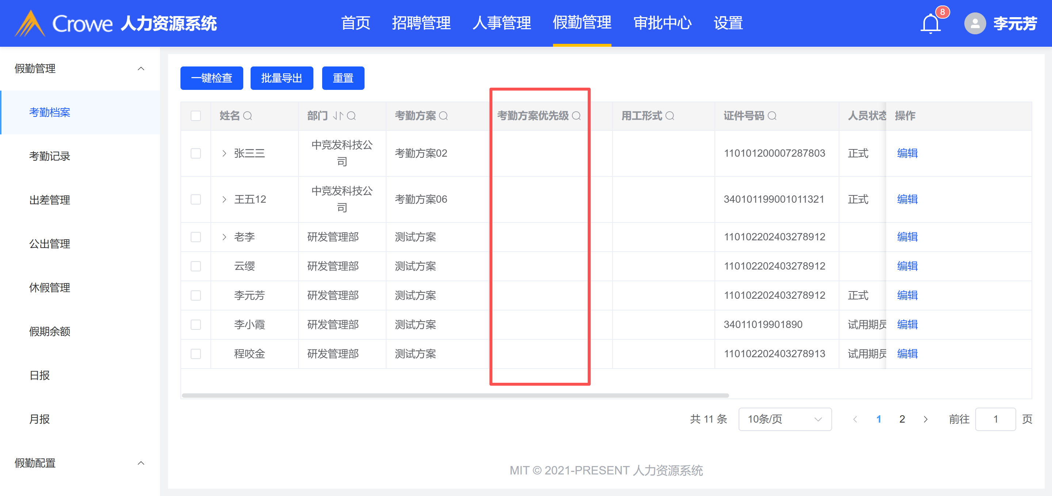Switch to 审批中心 in top navigation
The height and width of the screenshot is (496, 1052).
(662, 23)
